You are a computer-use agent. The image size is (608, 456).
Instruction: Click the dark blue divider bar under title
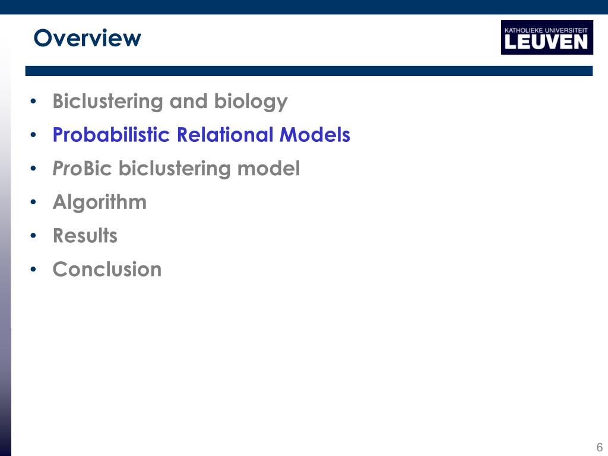click(x=309, y=71)
